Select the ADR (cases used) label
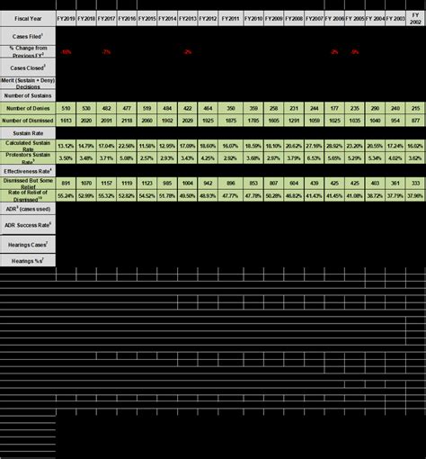Viewport: 426px width, 459px height. 28,209
